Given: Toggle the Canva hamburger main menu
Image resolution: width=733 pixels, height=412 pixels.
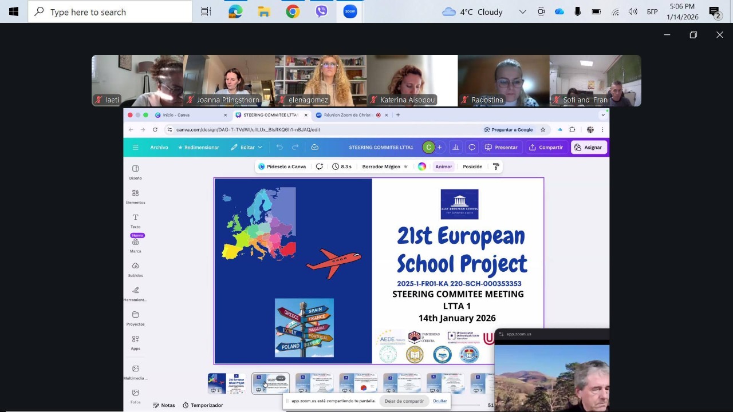Looking at the screenshot, I should (x=136, y=148).
